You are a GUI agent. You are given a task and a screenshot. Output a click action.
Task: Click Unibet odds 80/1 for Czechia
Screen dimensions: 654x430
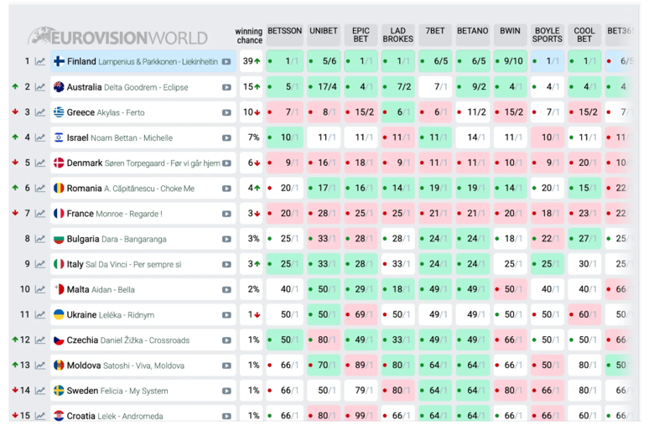[x=324, y=340]
